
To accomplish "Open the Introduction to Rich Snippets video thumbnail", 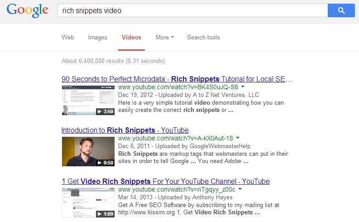I will 88,151.
